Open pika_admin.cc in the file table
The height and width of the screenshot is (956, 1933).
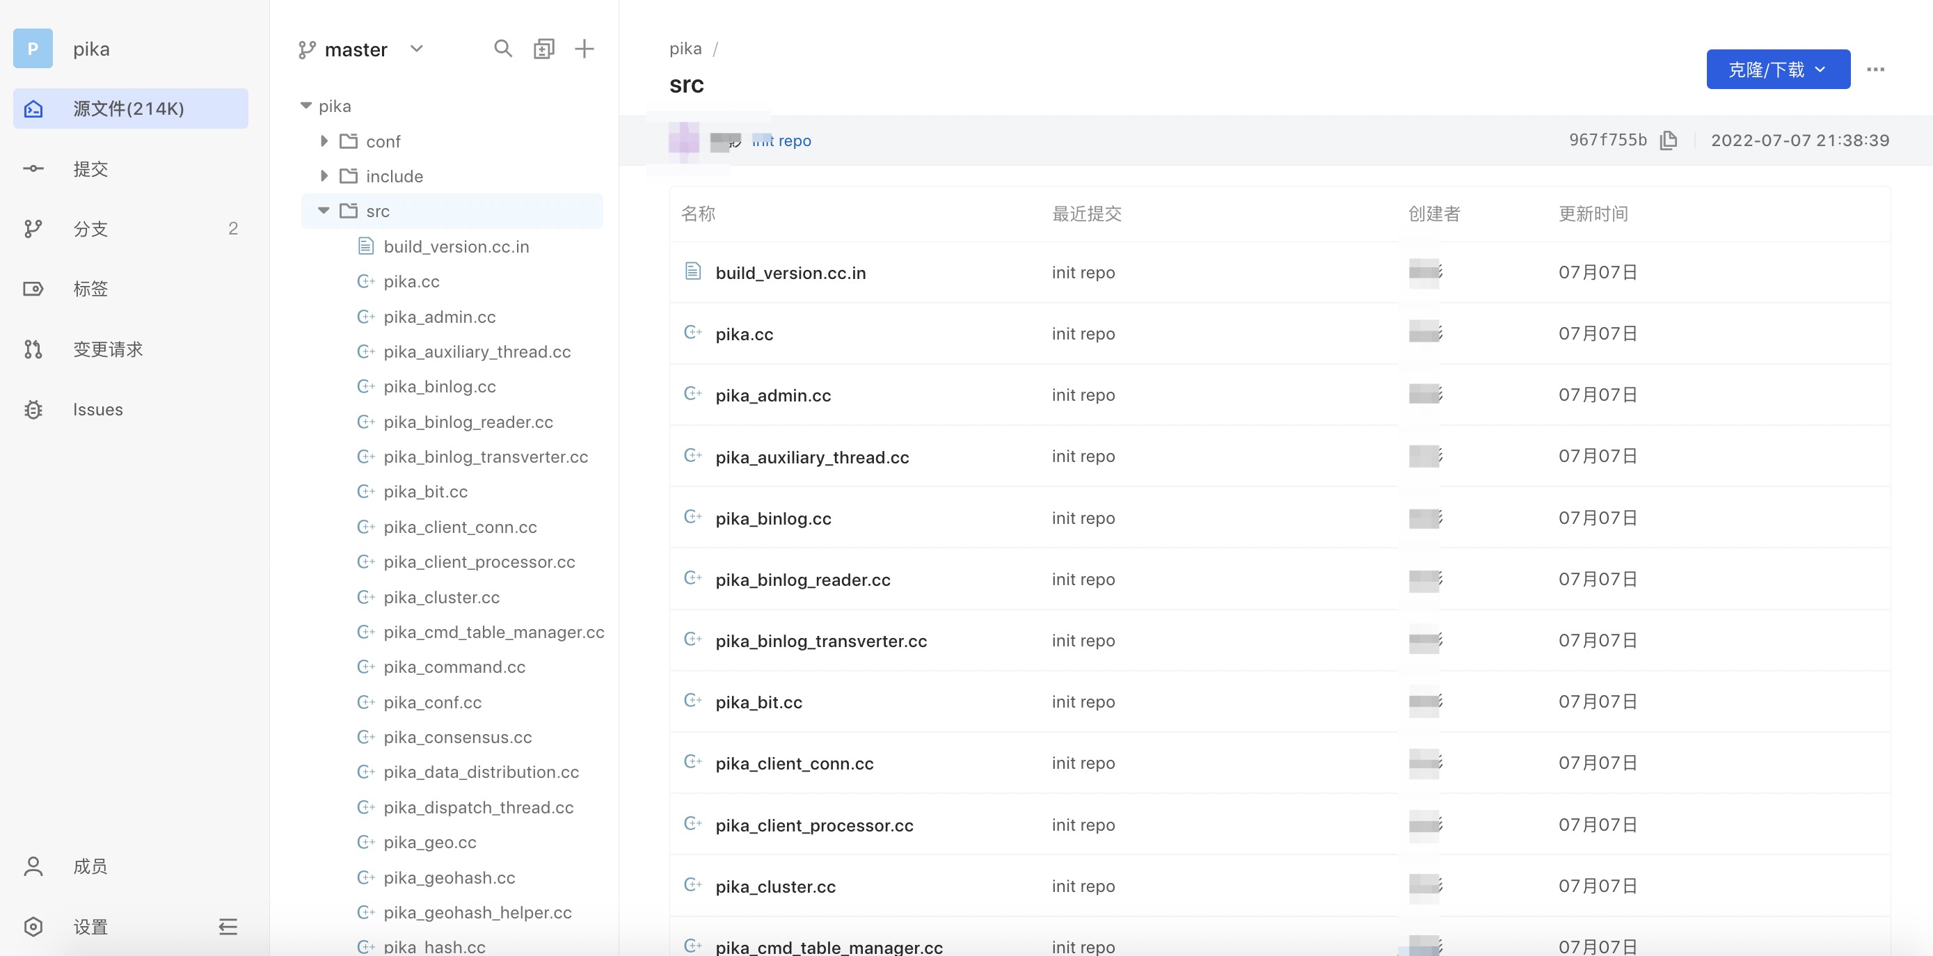[773, 395]
